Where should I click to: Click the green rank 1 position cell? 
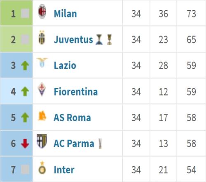coord(16,13)
